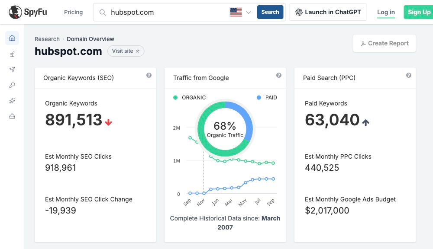Image resolution: width=433 pixels, height=249 pixels.
Task: Open the Pricing page
Action: coord(73,12)
